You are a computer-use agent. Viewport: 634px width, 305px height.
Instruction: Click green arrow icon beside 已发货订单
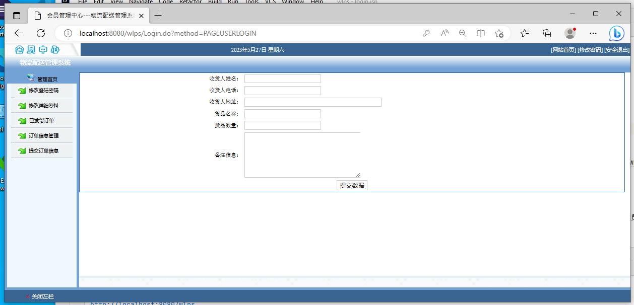point(22,121)
